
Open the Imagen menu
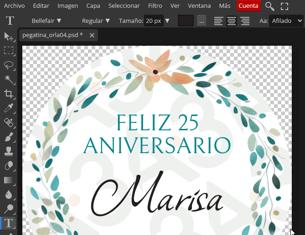click(67, 6)
